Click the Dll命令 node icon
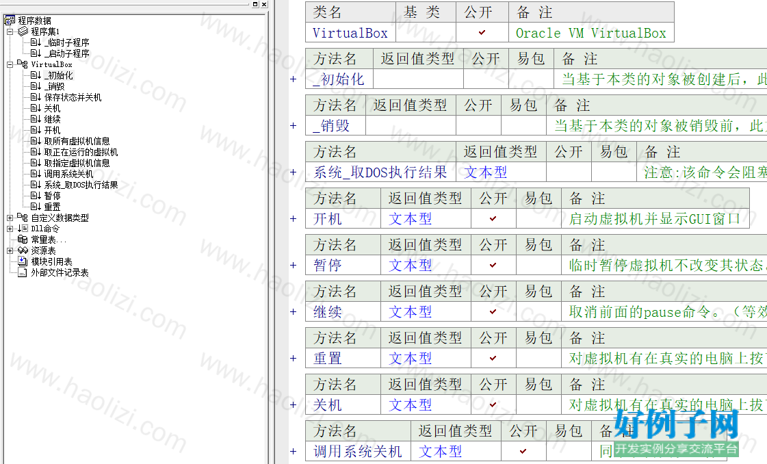This screenshot has height=464, width=767. [x=23, y=229]
